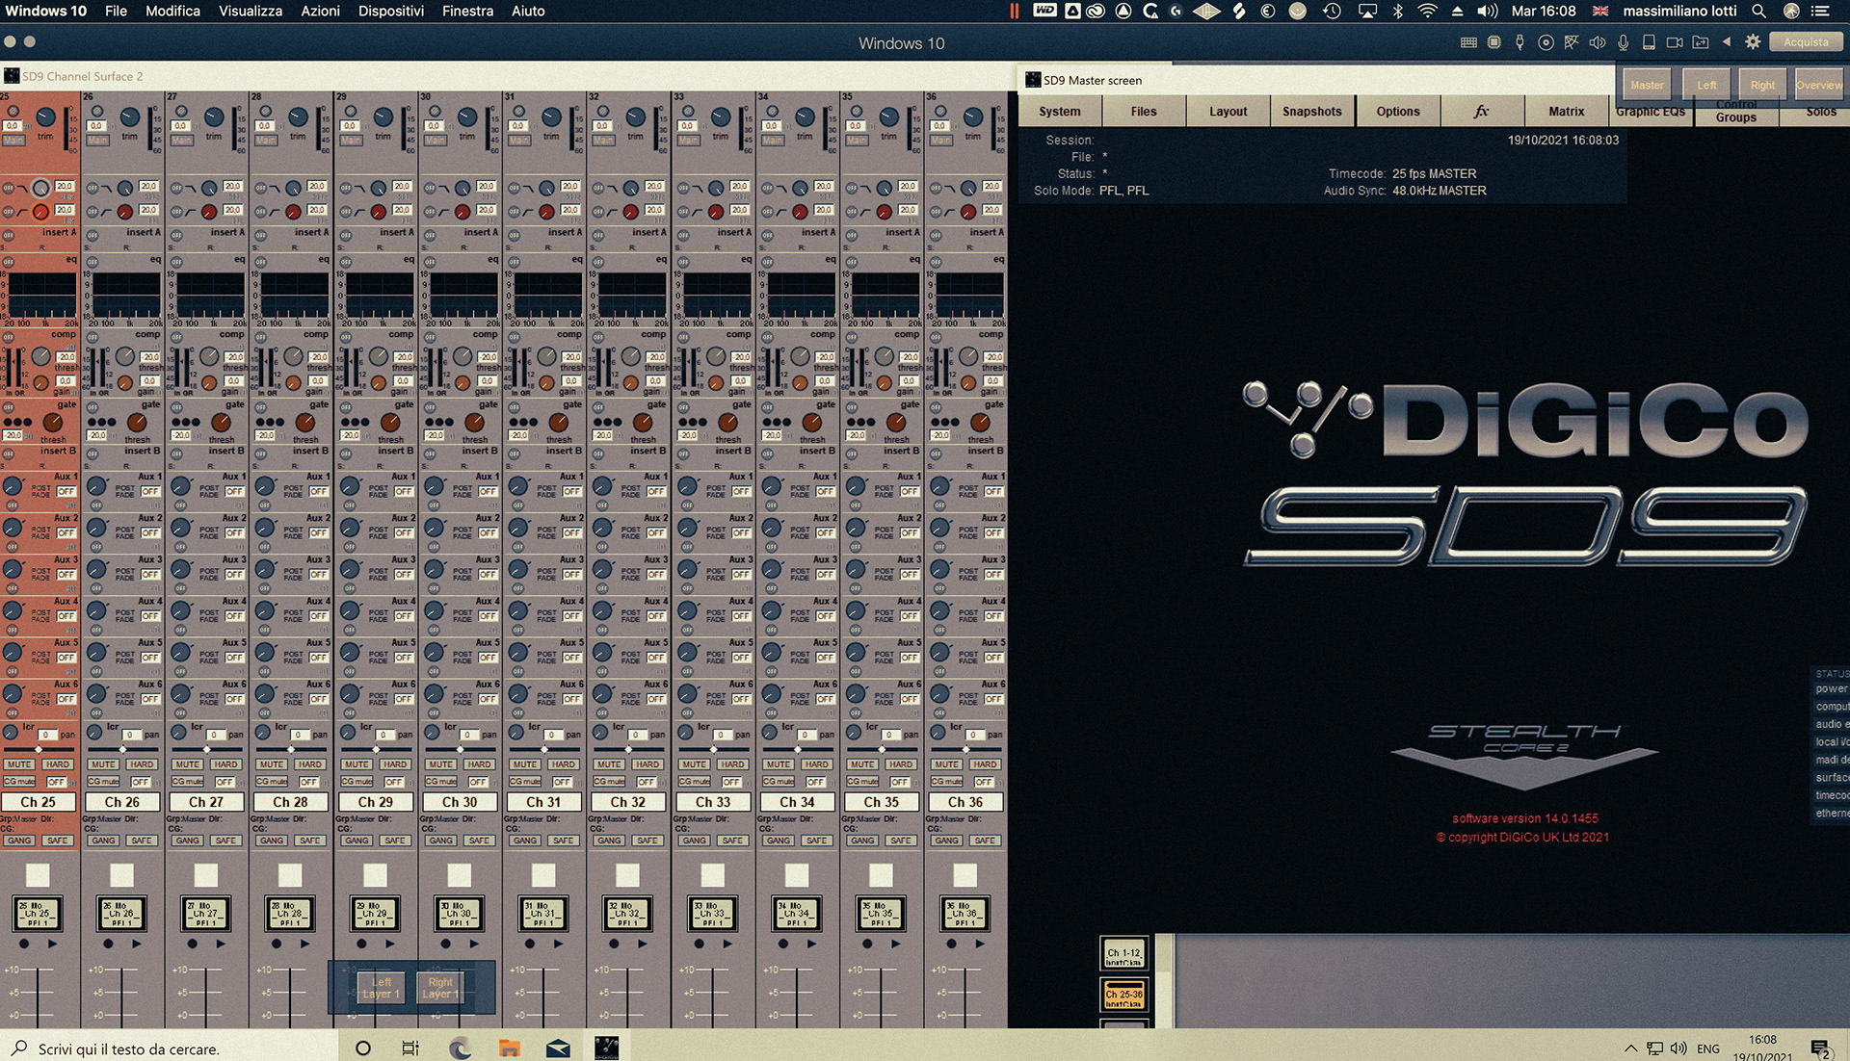This screenshot has width=1850, height=1061.
Task: Click the Acquista button
Action: 1806,42
